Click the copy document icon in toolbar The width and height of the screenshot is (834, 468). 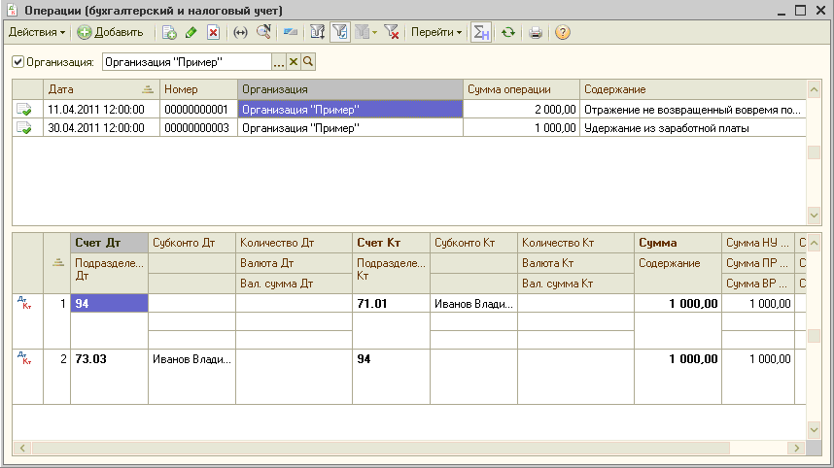click(x=170, y=32)
